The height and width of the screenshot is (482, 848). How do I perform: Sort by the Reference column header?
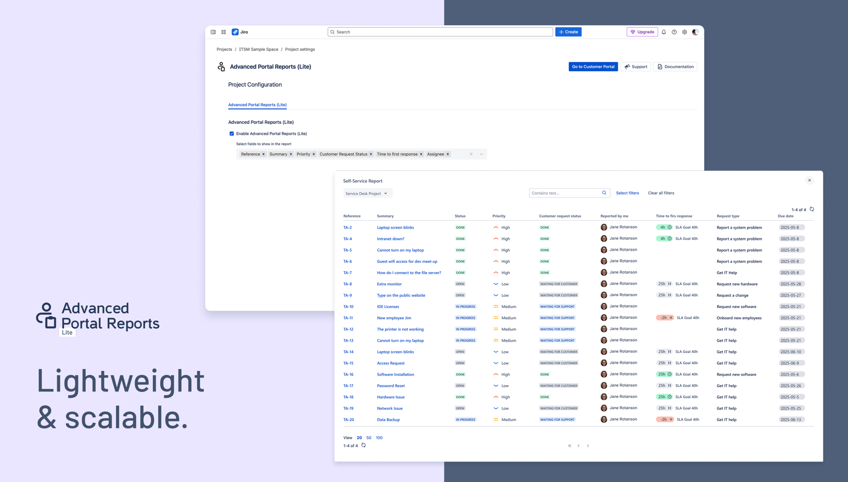pos(352,216)
